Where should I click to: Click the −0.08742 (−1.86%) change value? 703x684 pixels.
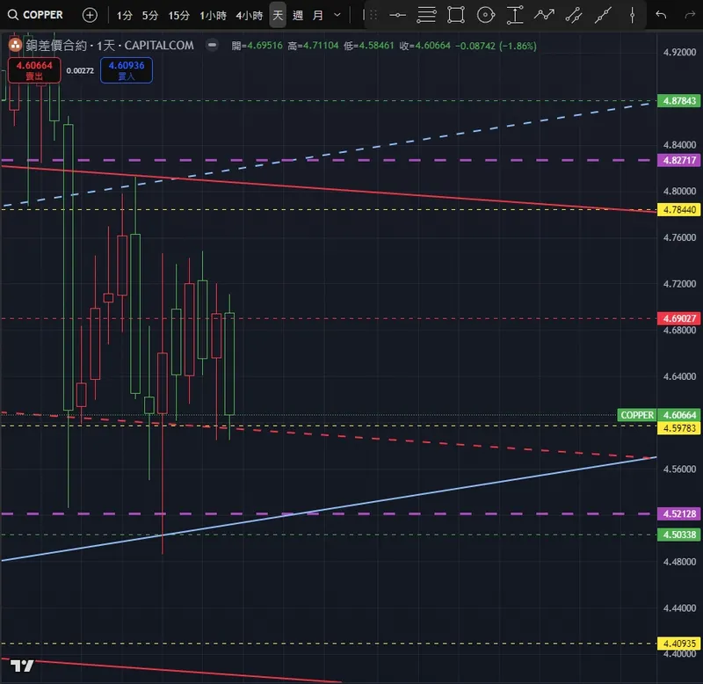pos(496,46)
